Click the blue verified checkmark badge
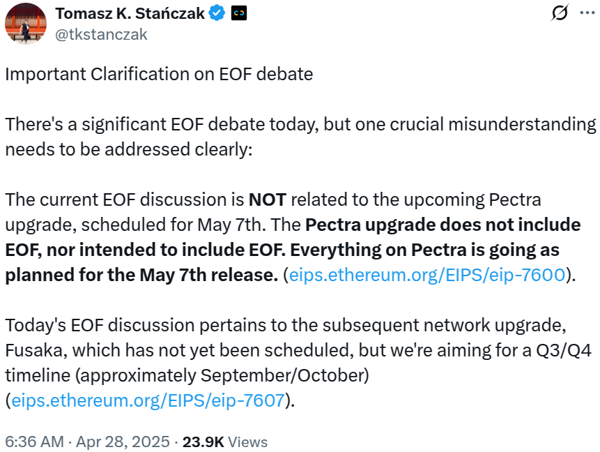600x452 pixels. (217, 13)
